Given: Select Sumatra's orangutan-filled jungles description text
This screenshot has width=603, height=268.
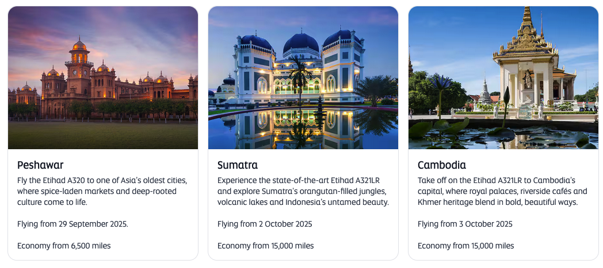Looking at the screenshot, I should click(x=303, y=191).
